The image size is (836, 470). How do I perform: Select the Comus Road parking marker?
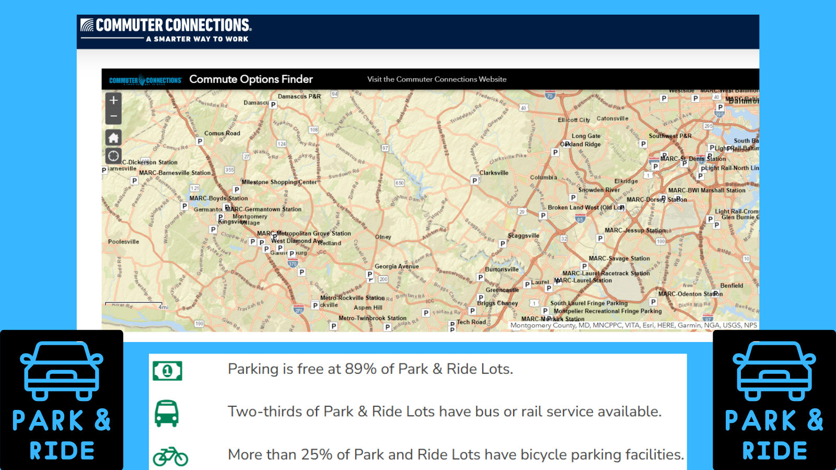200,142
